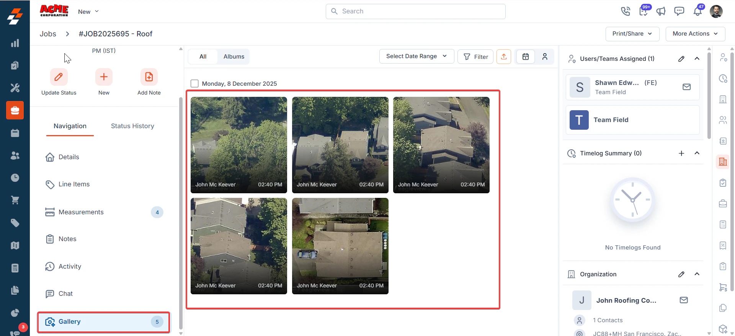Viewport: 735px width, 336px height.
Task: Click the upload photo icon button
Action: point(504,57)
